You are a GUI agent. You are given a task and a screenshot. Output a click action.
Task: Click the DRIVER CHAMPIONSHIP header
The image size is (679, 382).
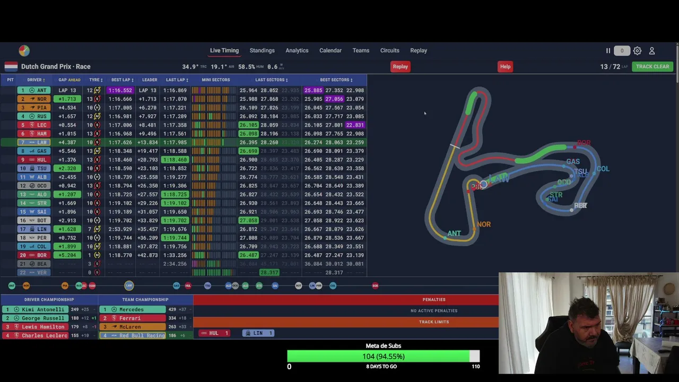tap(49, 300)
